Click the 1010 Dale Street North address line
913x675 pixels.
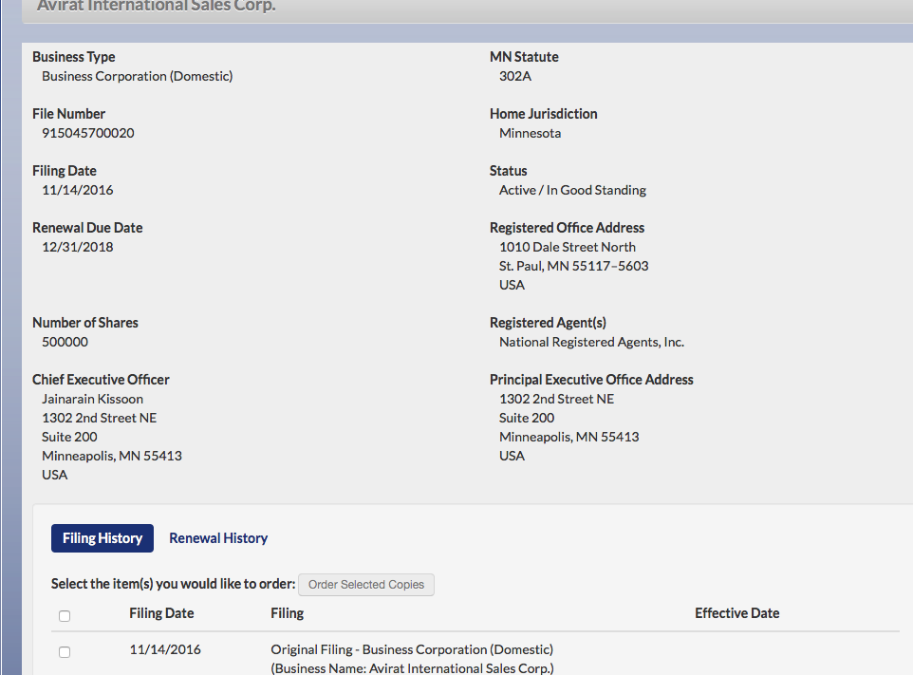(x=568, y=247)
